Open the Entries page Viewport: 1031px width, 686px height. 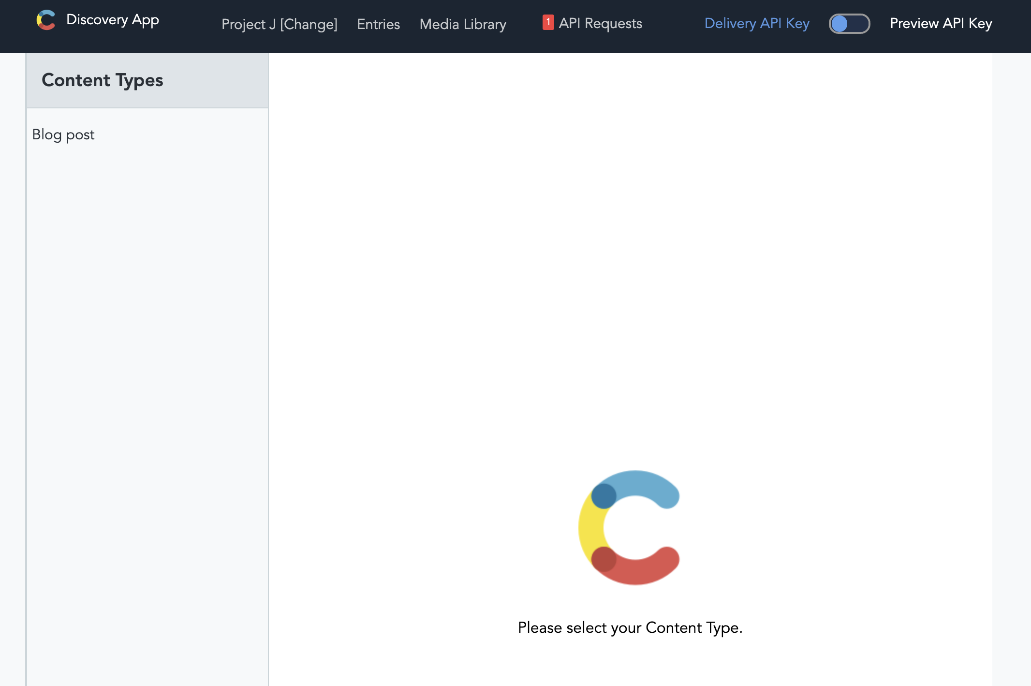click(378, 24)
